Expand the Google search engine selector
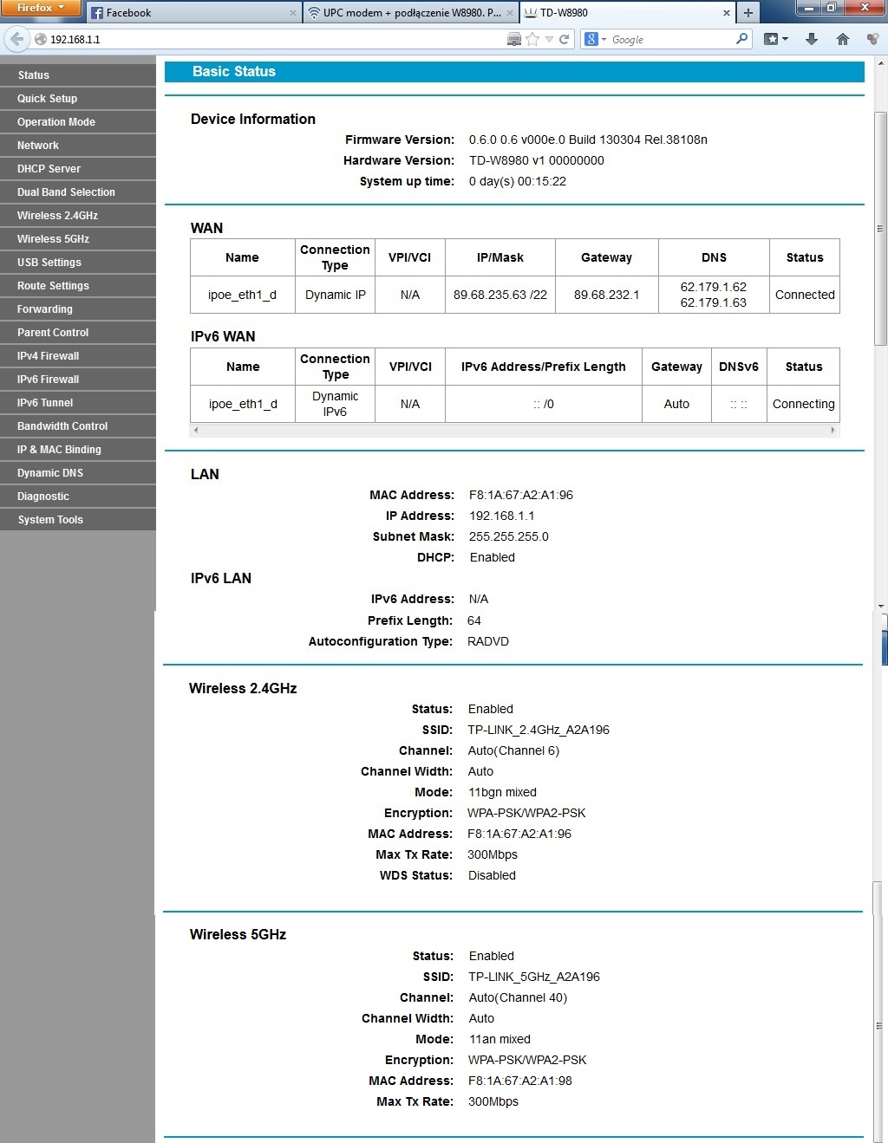888x1143 pixels. [x=595, y=39]
